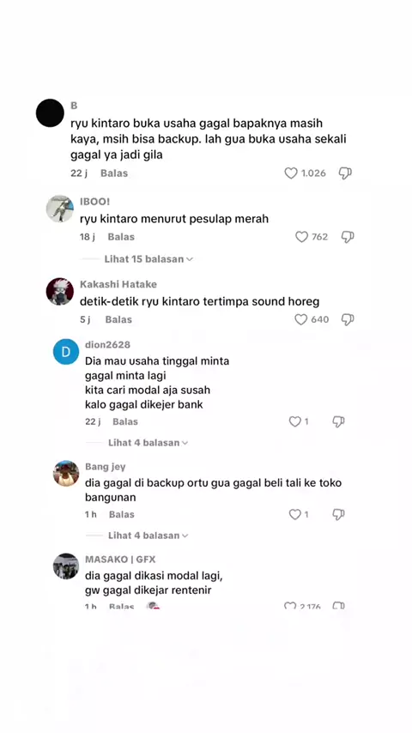Expand 15 replies under IBOO!'s comment
This screenshot has height=733, width=412.
pyautogui.click(x=148, y=259)
